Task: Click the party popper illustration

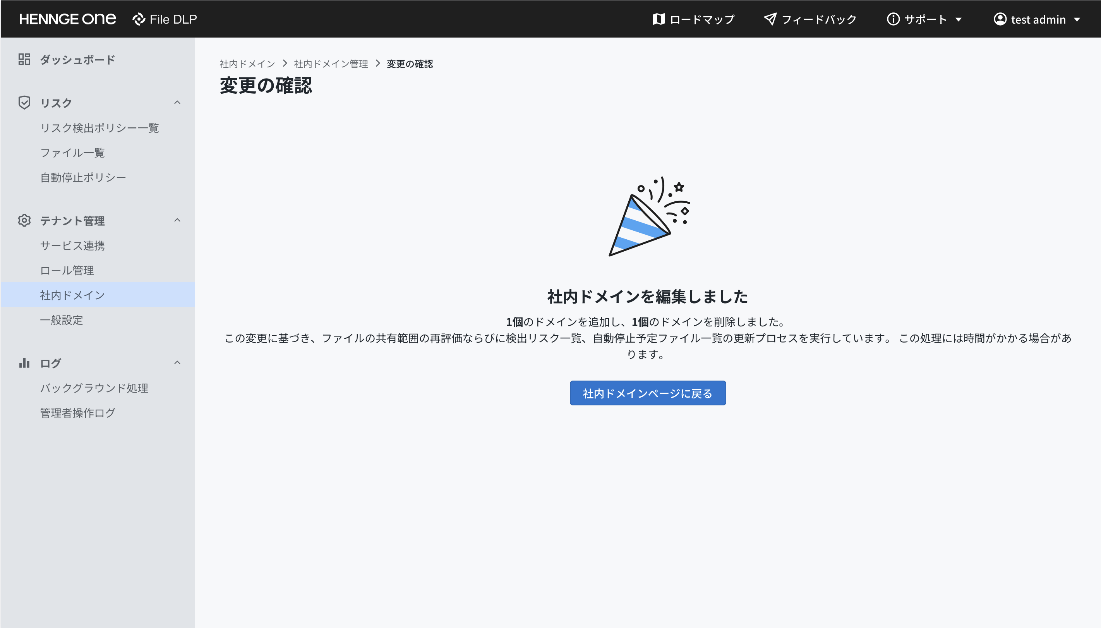Action: click(649, 216)
